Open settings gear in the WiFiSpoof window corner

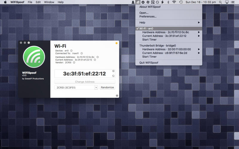click(x=117, y=96)
